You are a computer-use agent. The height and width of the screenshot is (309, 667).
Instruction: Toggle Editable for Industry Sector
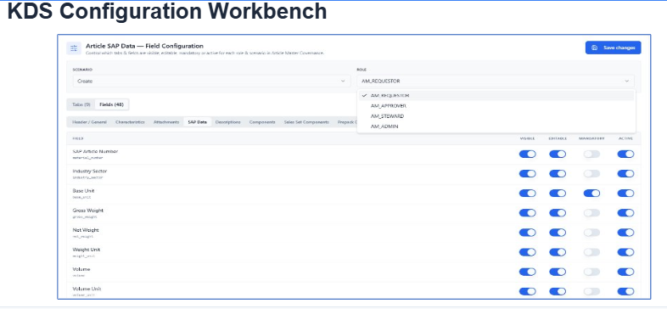[558, 174]
